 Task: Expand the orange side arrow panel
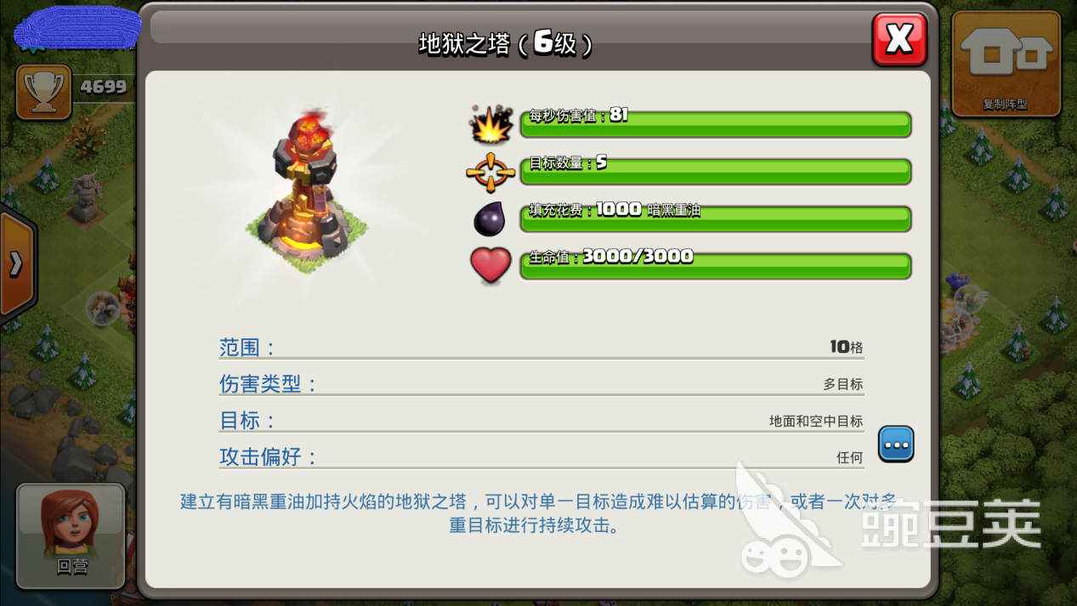17,263
